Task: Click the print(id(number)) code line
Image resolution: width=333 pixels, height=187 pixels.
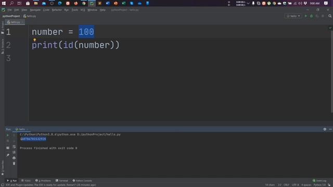Action: coord(75,45)
